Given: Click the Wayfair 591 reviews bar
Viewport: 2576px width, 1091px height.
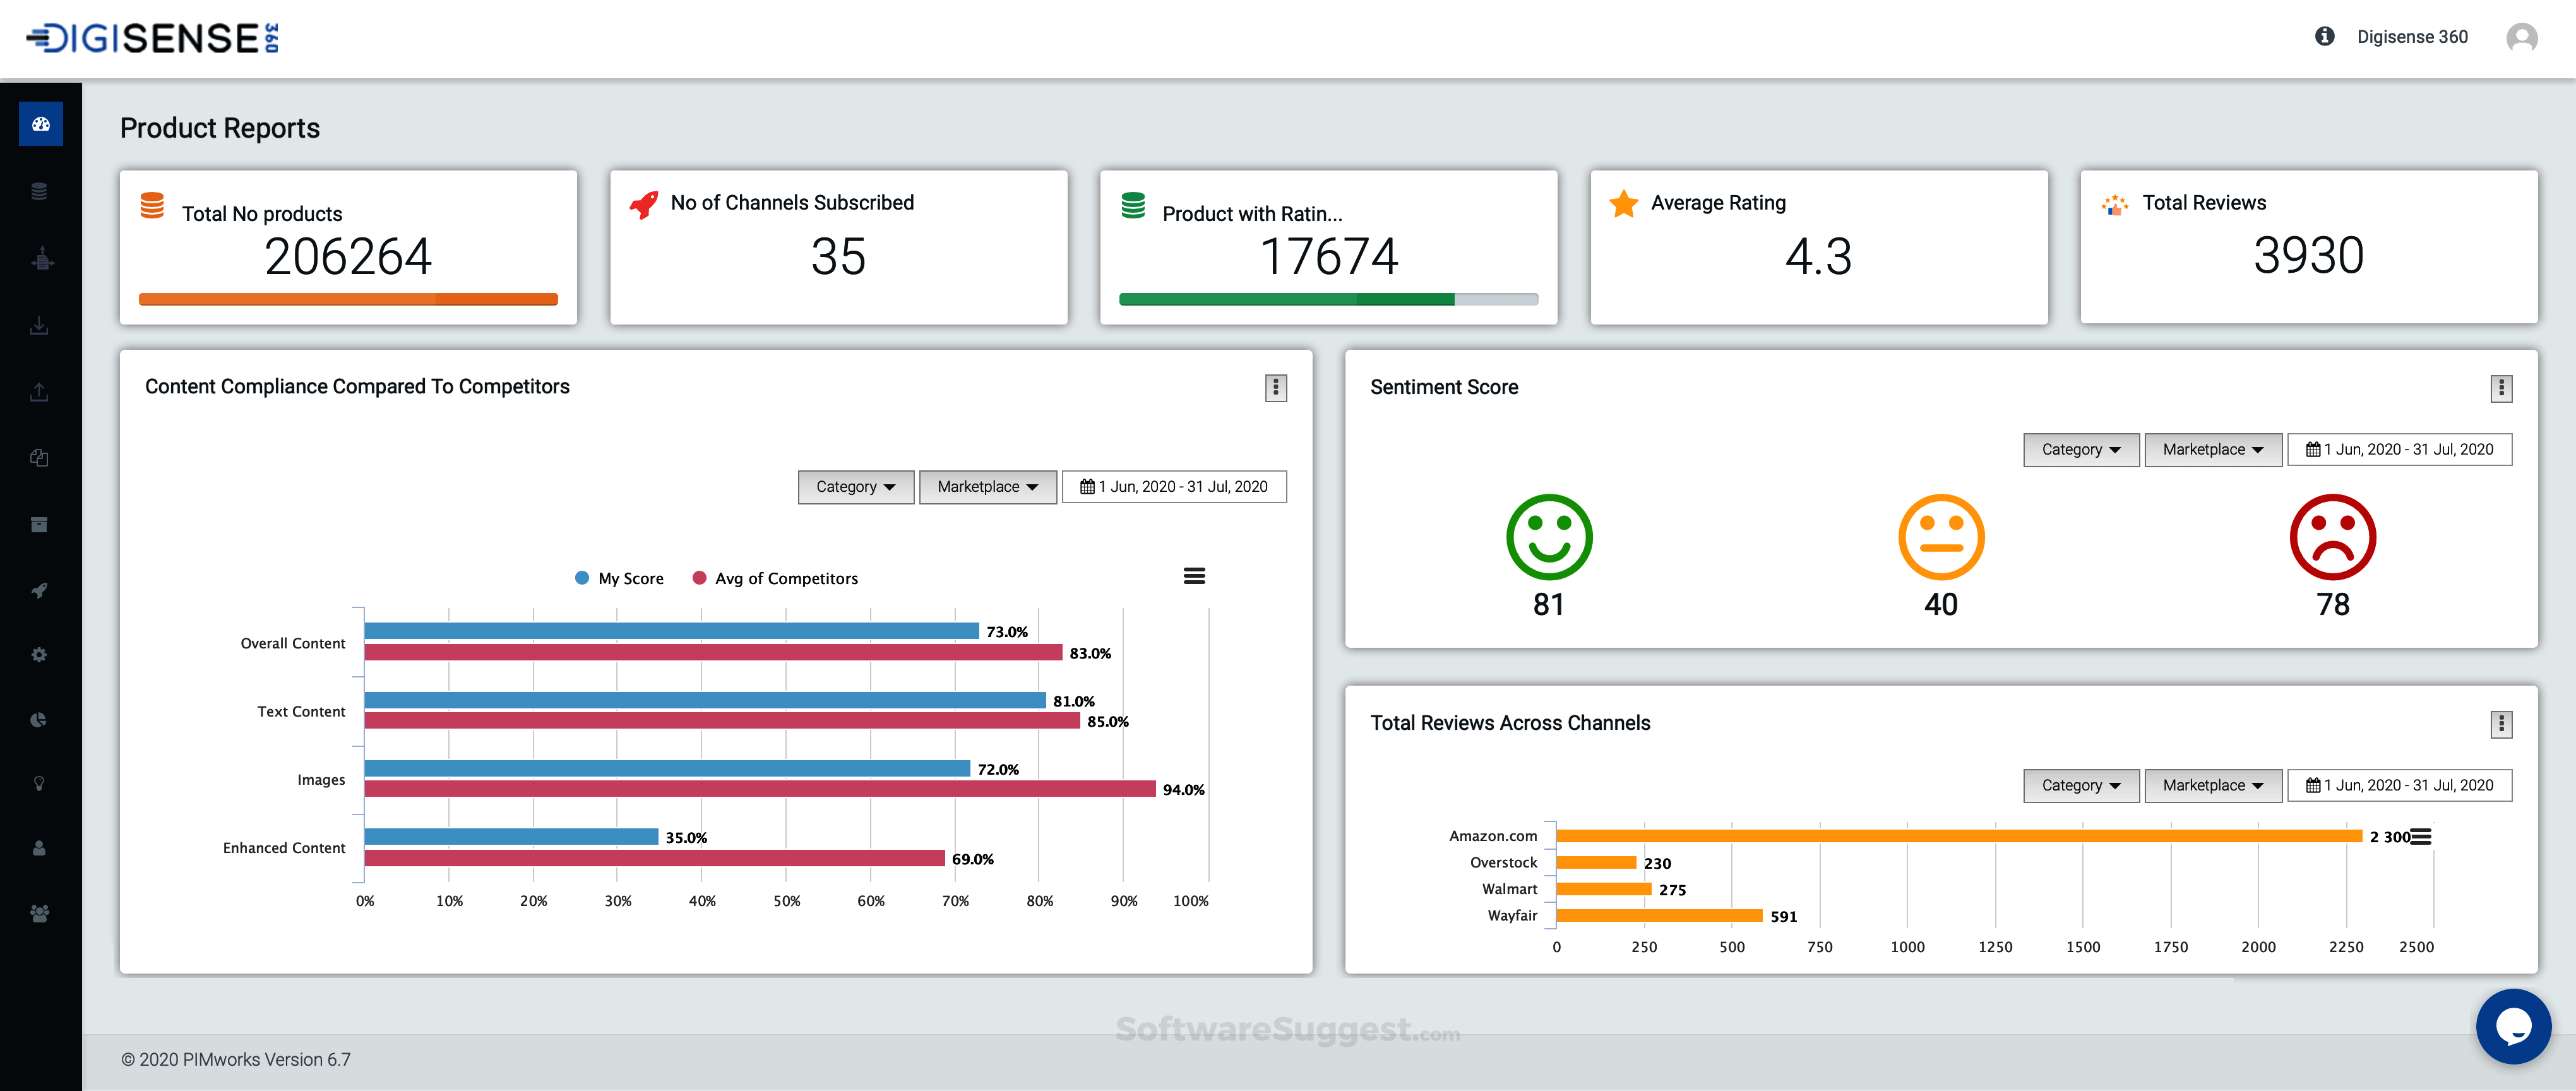Looking at the screenshot, I should 1660,915.
